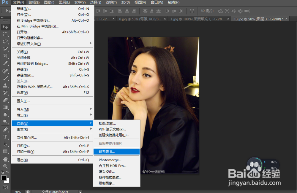Choose 联系表 II... in submenu
The width and height of the screenshot is (297, 193).
(x=116, y=151)
